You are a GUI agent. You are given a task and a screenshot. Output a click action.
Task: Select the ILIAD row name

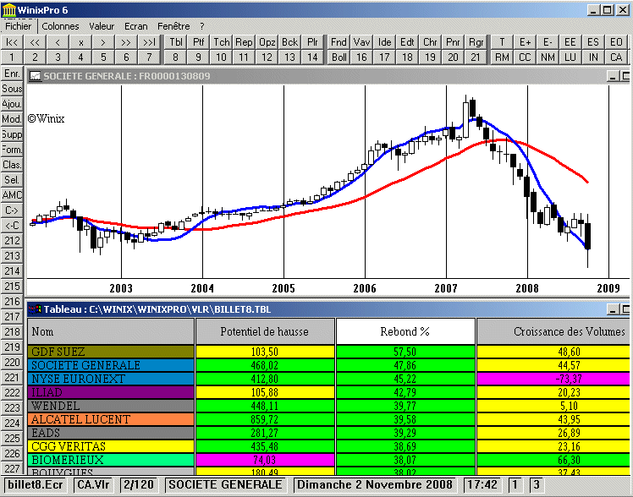111,392
